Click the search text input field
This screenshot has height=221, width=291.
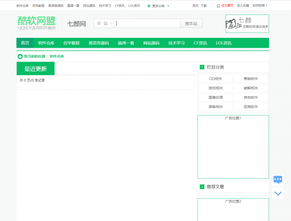147,23
